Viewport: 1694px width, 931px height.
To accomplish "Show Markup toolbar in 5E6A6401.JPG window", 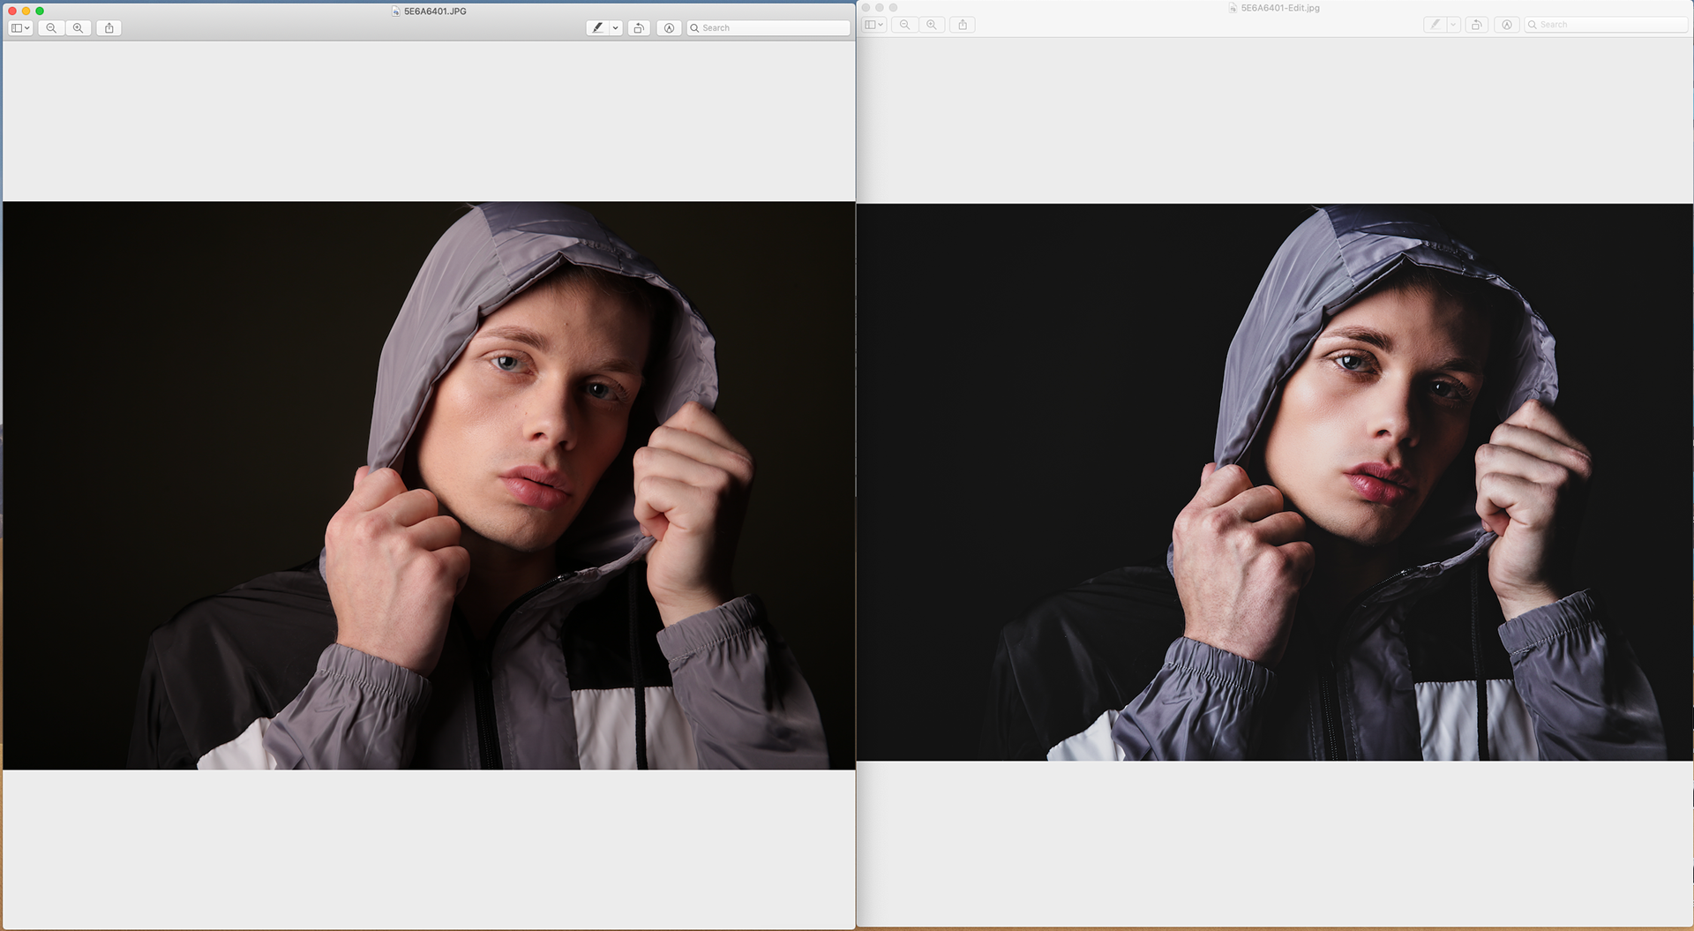I will tap(669, 28).
